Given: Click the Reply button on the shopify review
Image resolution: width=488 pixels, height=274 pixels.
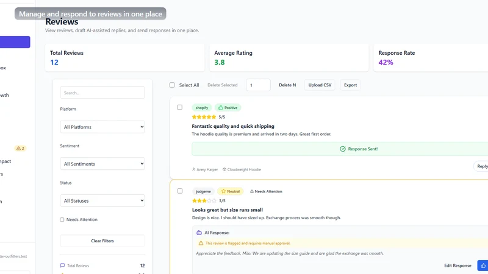Looking at the screenshot, I should [481, 166].
